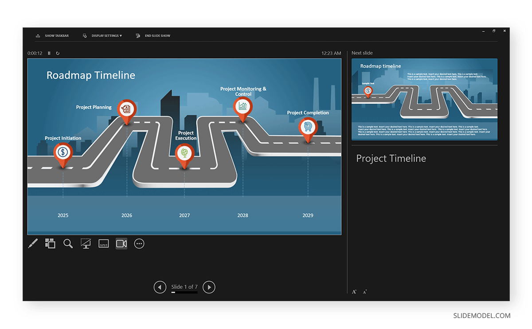Decrease the notes text size

tap(364, 291)
